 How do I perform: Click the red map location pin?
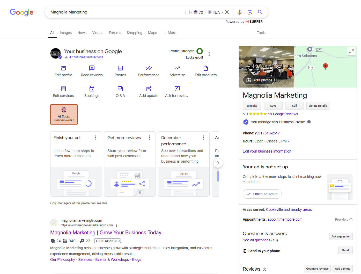coord(326,66)
